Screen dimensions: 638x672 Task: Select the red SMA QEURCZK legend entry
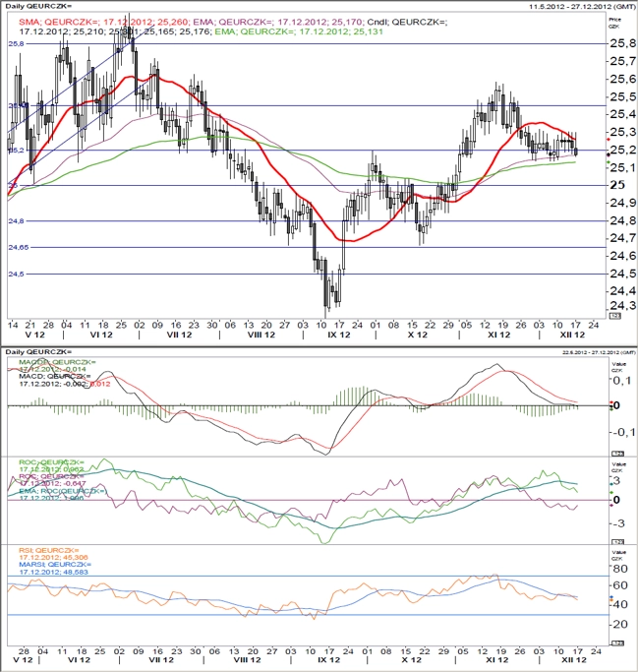pyautogui.click(x=103, y=22)
